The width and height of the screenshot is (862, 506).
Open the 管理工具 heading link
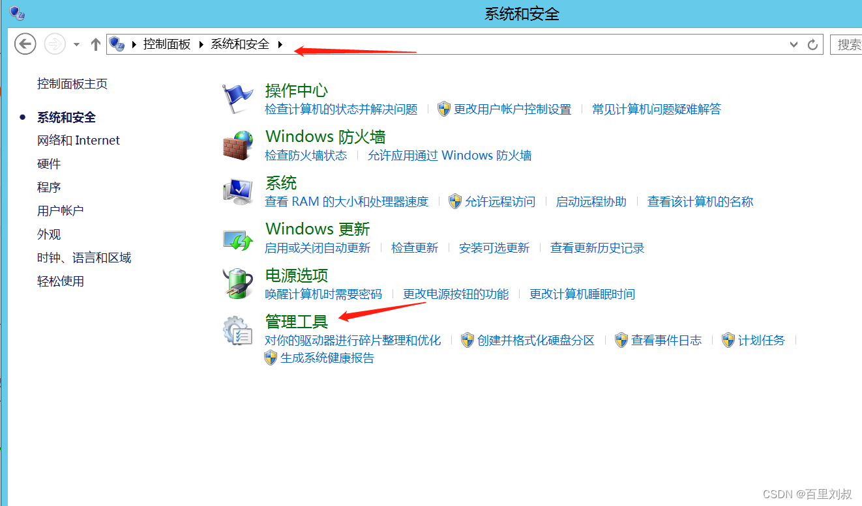[x=297, y=322]
